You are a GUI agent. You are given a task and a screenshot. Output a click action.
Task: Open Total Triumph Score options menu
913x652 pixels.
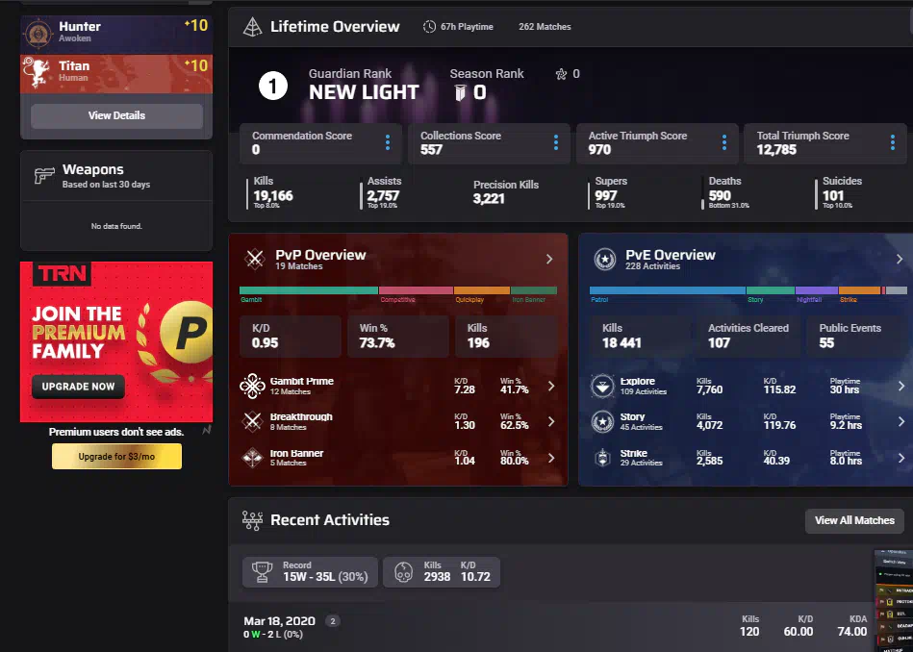click(893, 142)
